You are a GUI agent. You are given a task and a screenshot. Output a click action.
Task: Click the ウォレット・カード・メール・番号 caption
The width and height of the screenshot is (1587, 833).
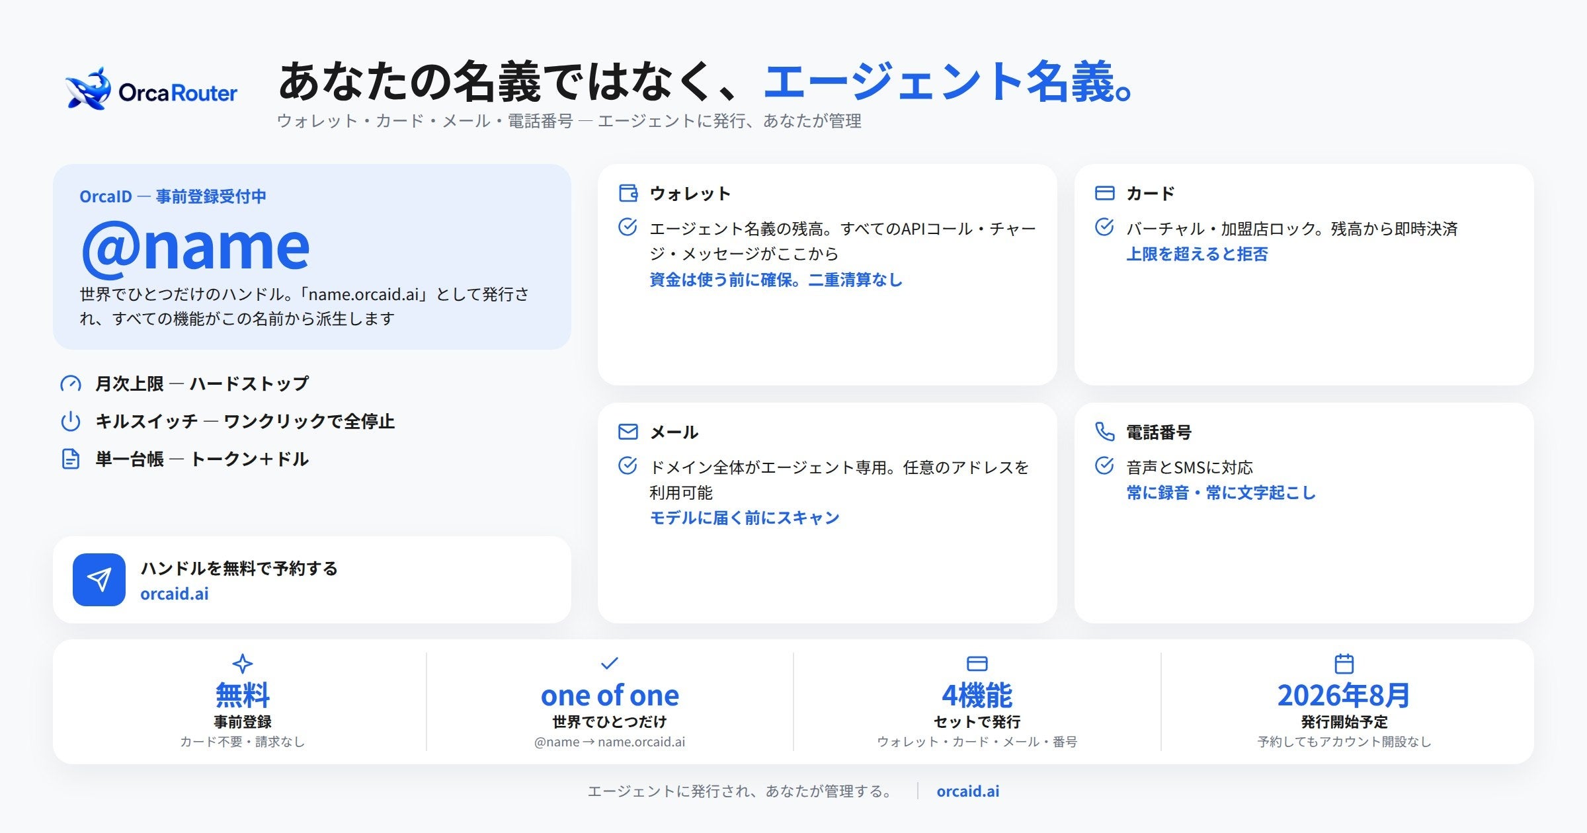point(977,742)
